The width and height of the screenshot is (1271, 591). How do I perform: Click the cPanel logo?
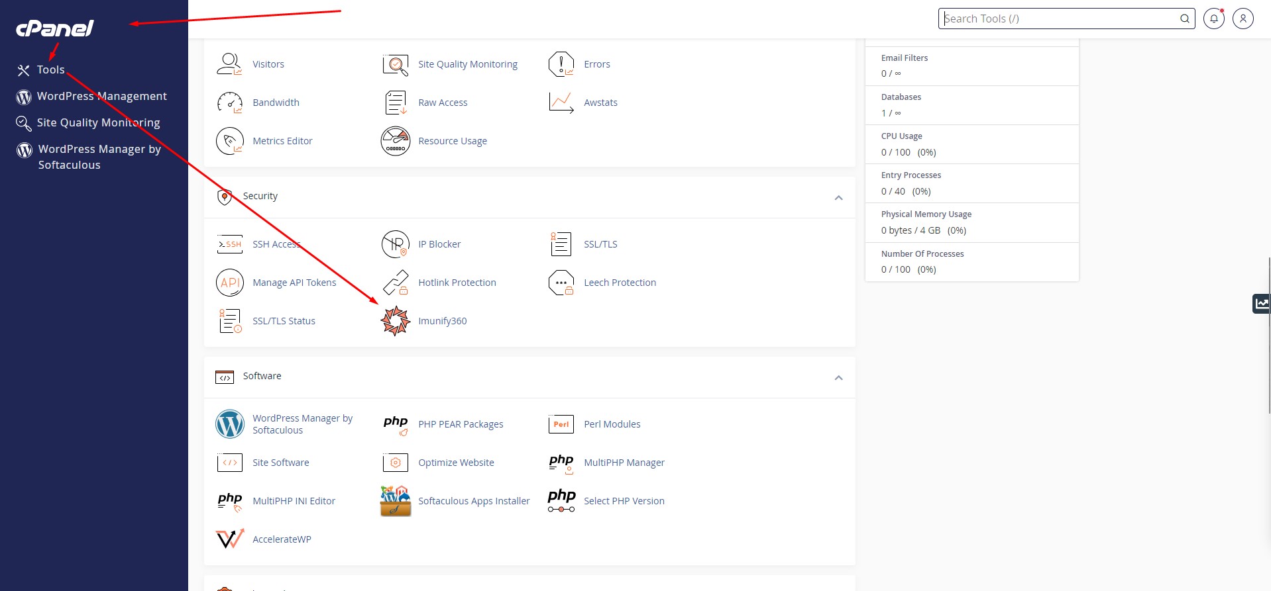[x=55, y=28]
